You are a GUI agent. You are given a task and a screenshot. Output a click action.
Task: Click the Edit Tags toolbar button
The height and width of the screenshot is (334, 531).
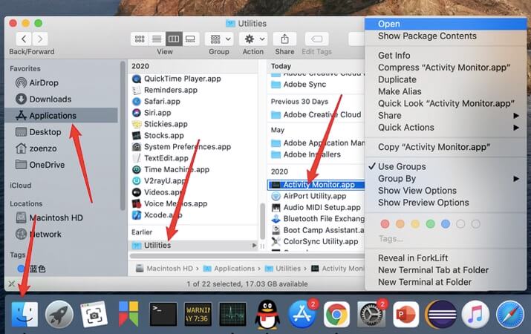316,39
